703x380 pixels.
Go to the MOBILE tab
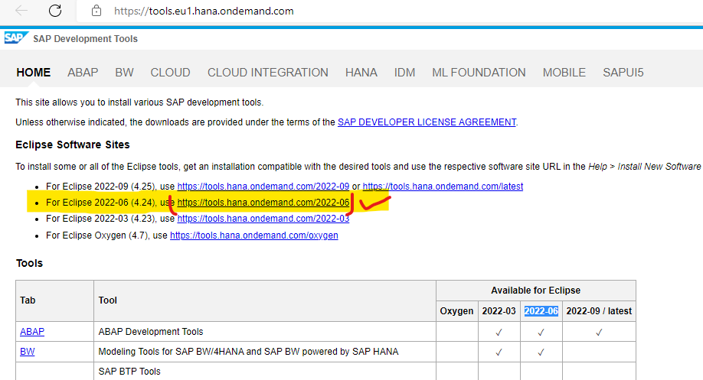(564, 73)
